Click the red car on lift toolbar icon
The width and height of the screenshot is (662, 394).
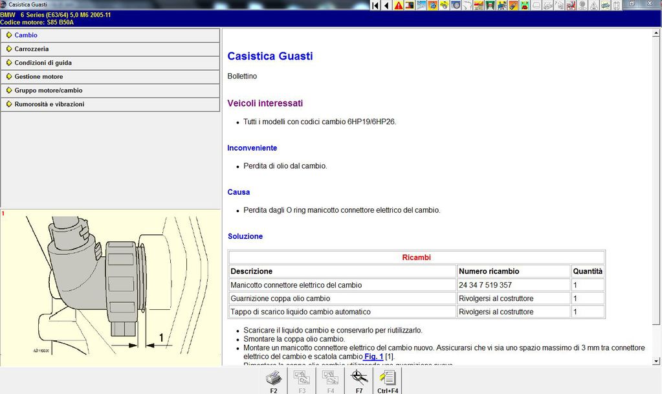(x=478, y=5)
